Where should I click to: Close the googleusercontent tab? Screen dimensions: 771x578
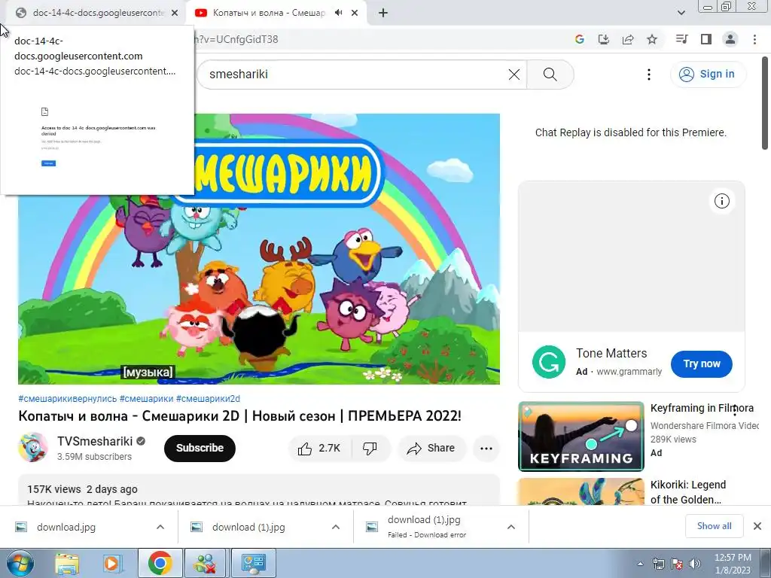[x=175, y=13]
